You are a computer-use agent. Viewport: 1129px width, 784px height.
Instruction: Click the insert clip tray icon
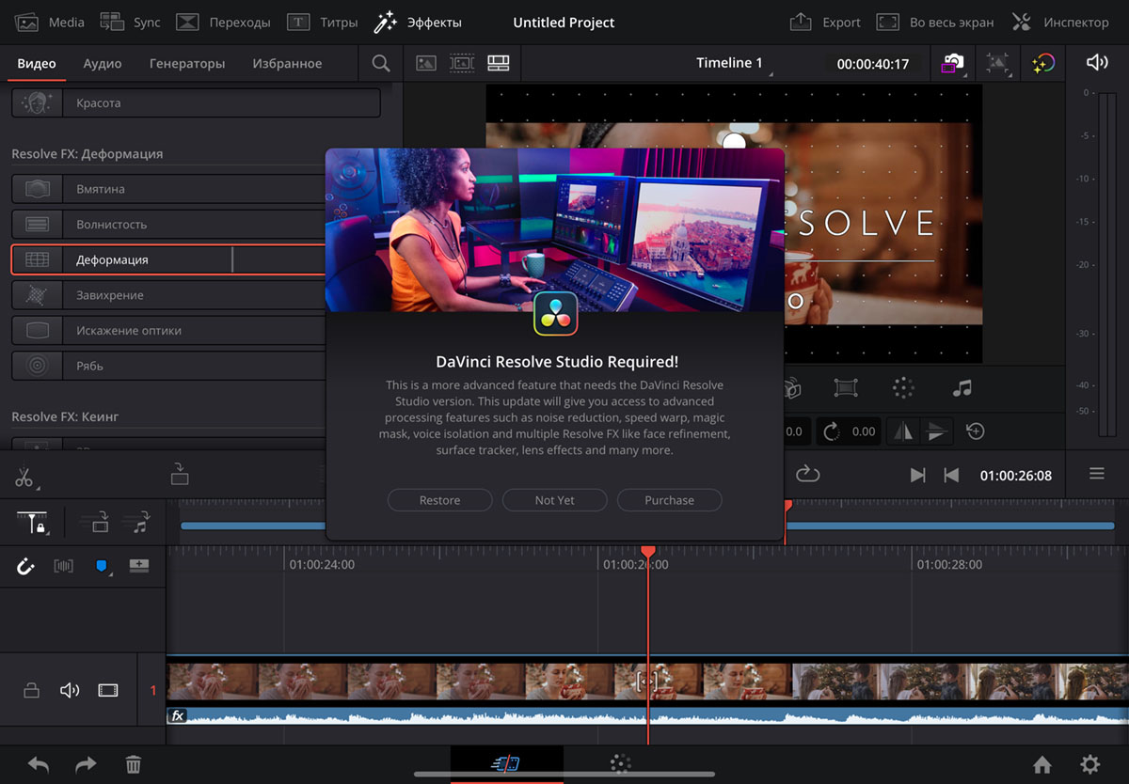click(180, 474)
